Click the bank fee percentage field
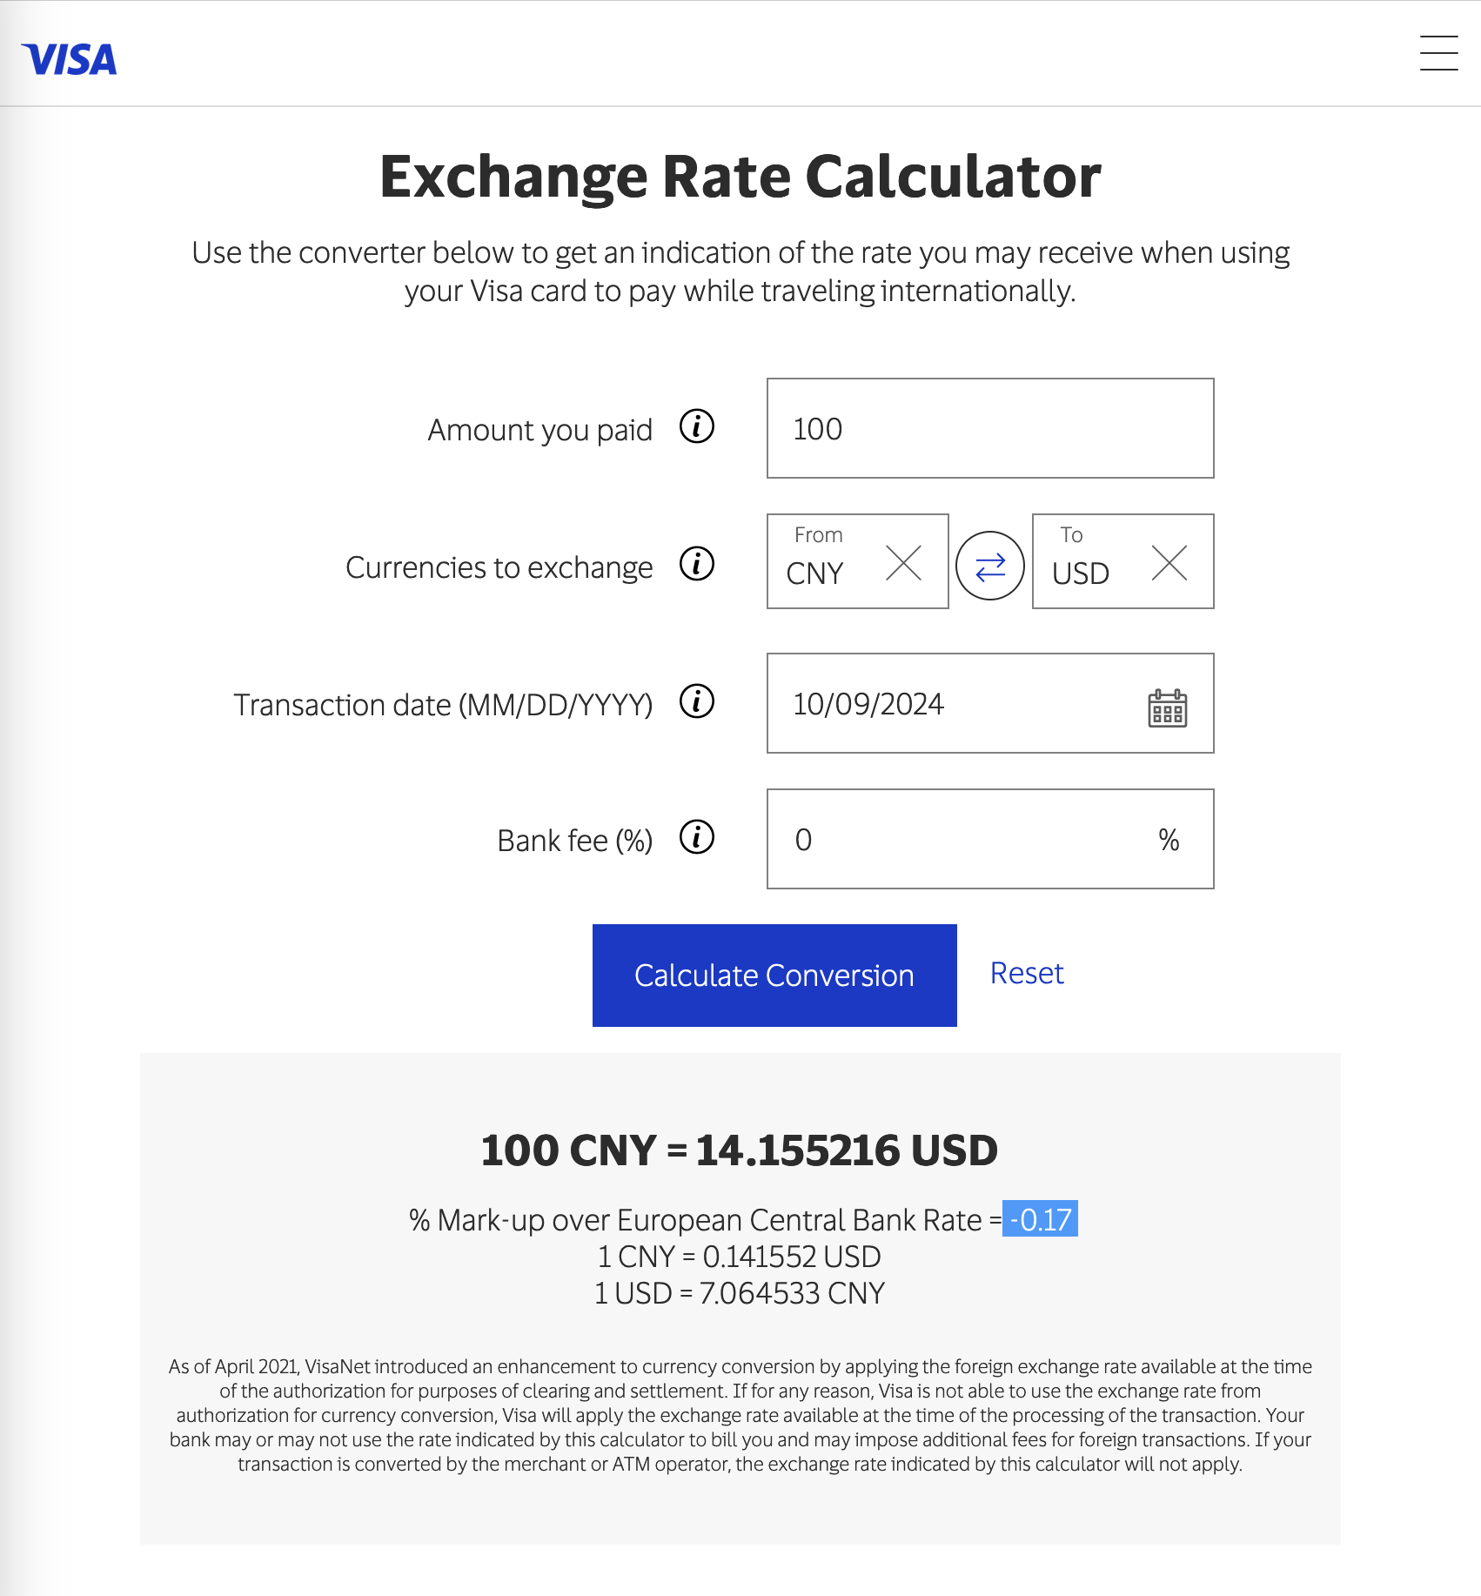Viewport: 1481px width, 1596px height. [966, 839]
